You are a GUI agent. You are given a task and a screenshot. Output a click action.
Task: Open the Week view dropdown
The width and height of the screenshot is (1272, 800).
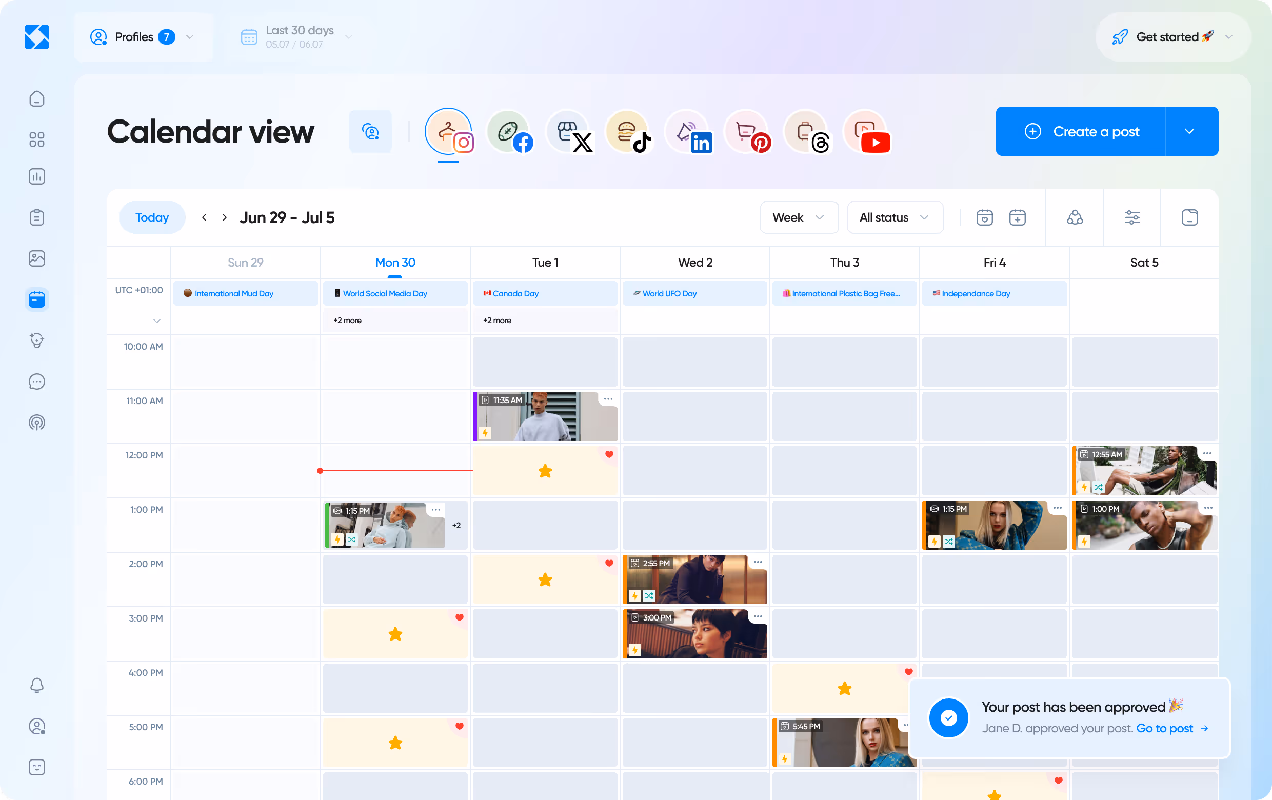[x=799, y=217]
